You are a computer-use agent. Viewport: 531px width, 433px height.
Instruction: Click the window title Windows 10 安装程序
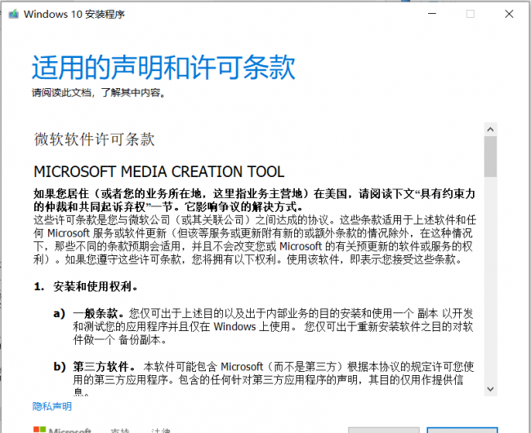[x=74, y=14]
